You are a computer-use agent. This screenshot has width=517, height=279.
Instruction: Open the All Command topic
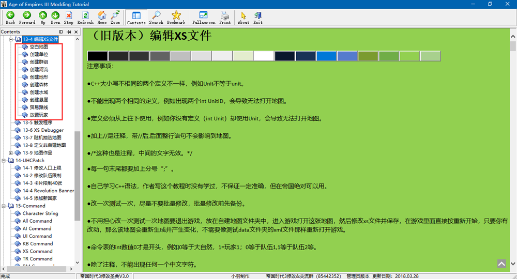click(x=37, y=221)
